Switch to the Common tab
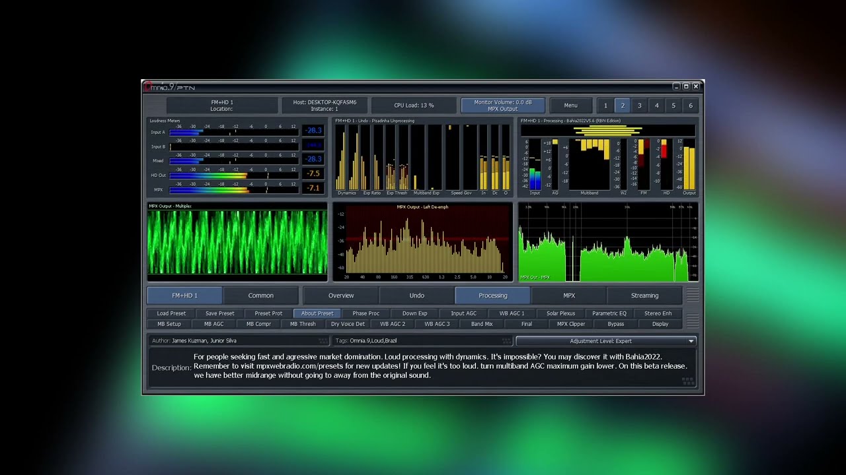 coord(260,296)
